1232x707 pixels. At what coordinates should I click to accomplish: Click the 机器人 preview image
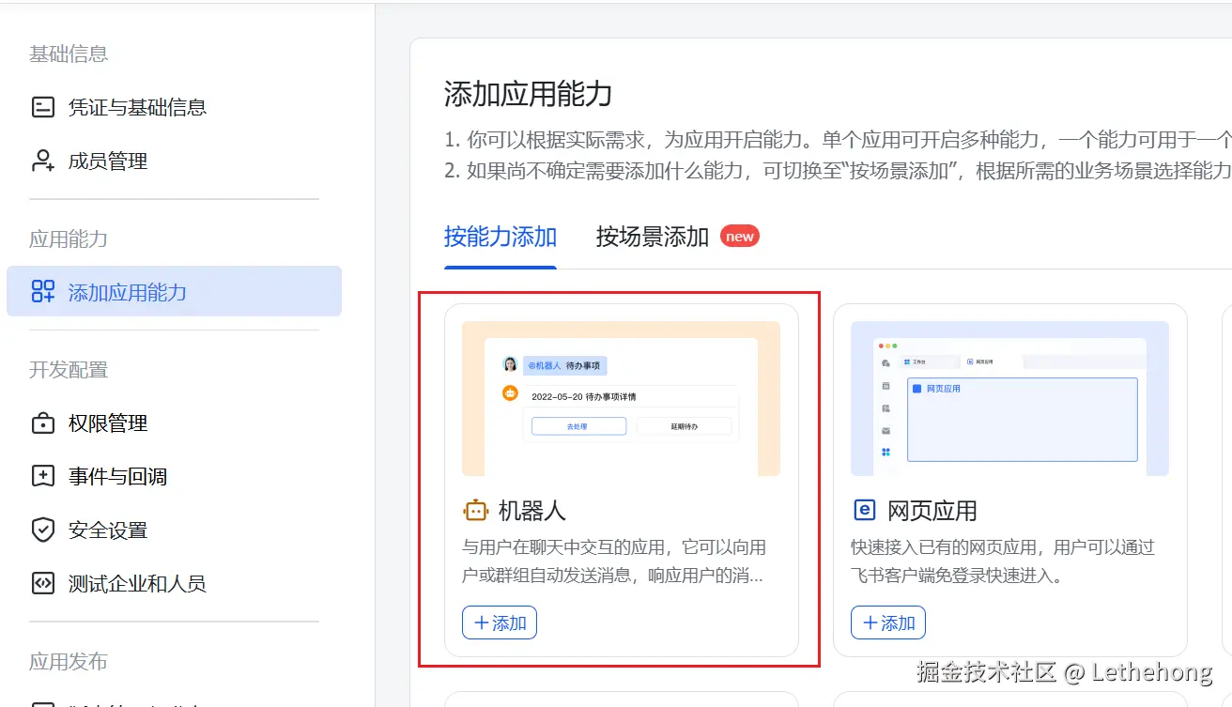tap(621, 398)
